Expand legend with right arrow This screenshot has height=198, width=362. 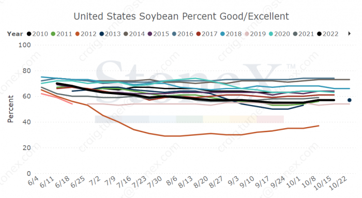click(x=349, y=34)
